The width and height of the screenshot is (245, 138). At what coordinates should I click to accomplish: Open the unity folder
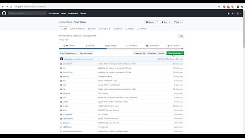(x=65, y=110)
